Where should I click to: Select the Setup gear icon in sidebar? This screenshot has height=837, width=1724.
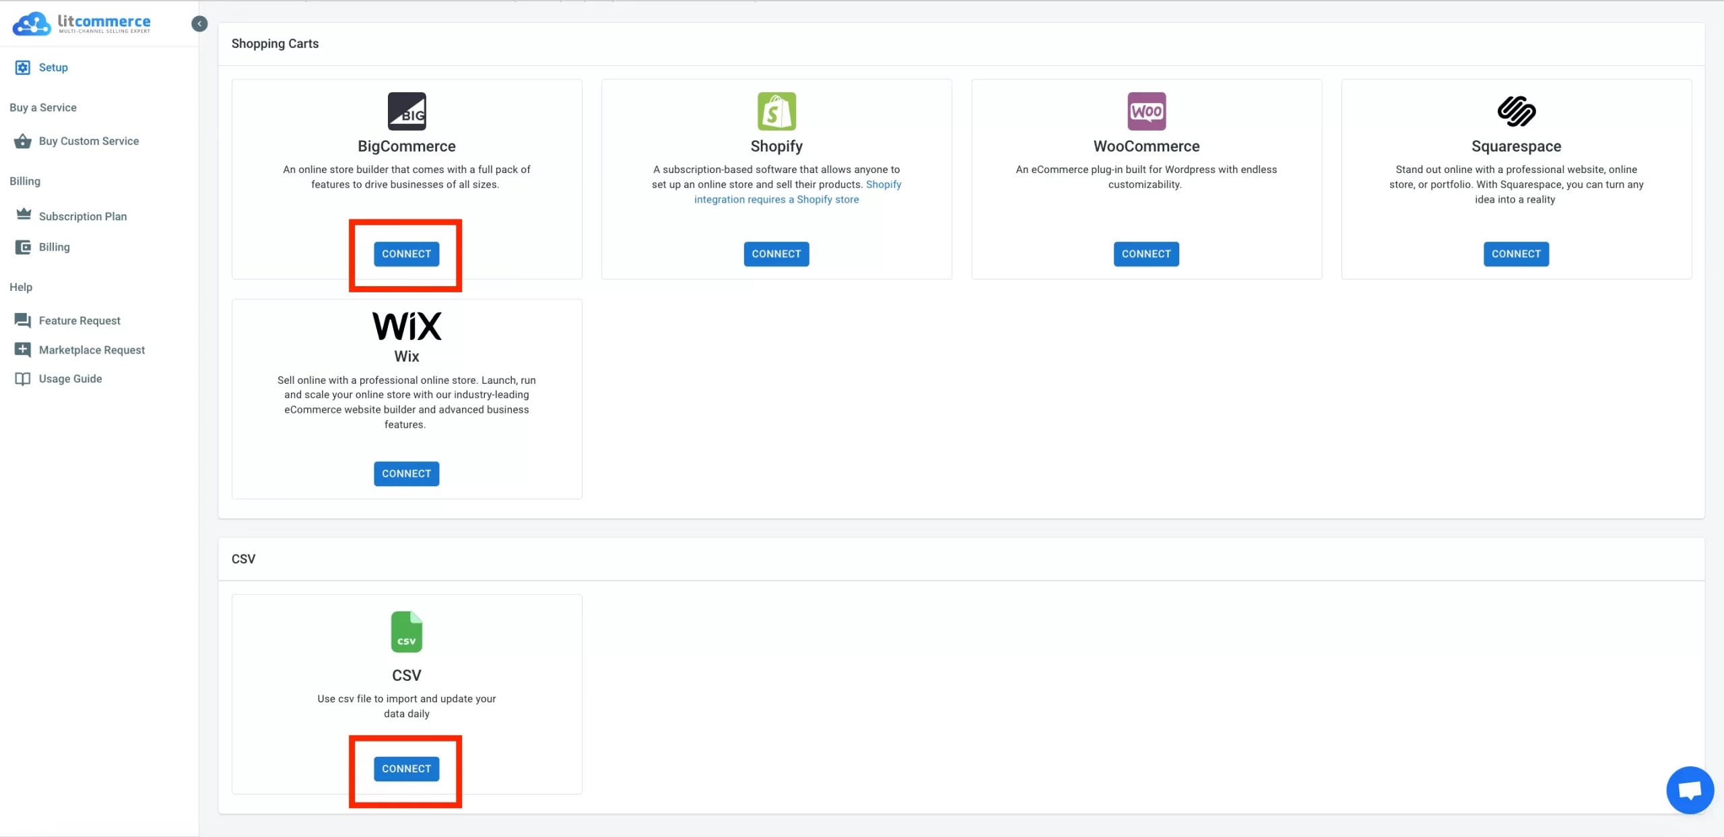tap(24, 67)
